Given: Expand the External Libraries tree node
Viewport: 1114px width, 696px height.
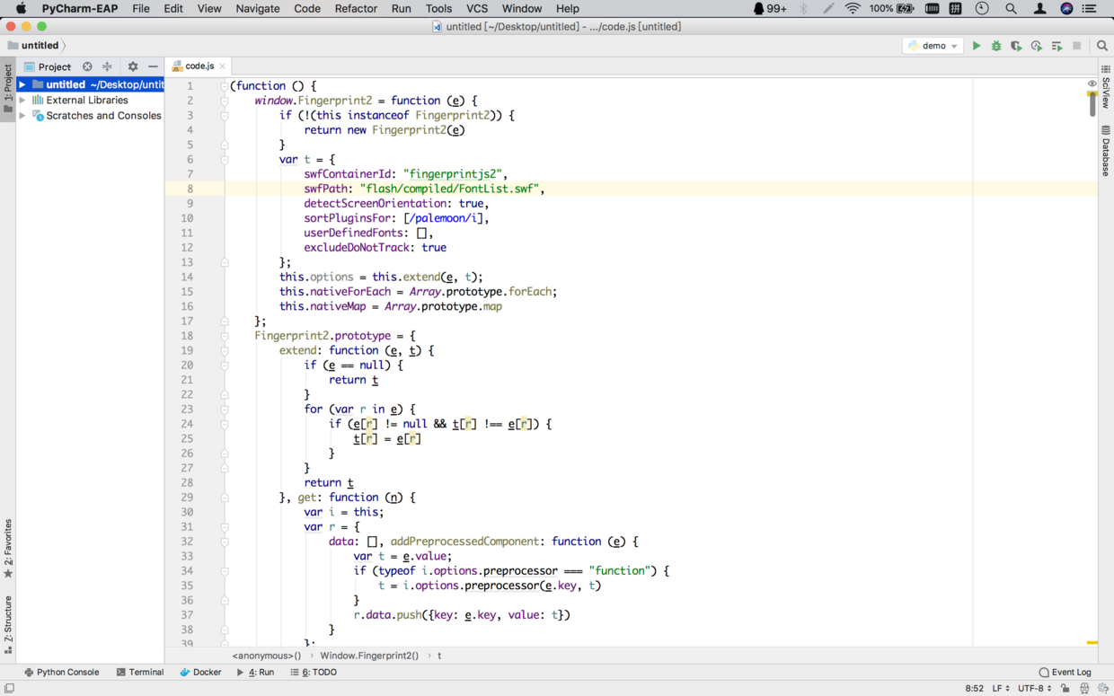Looking at the screenshot, I should click(x=22, y=101).
